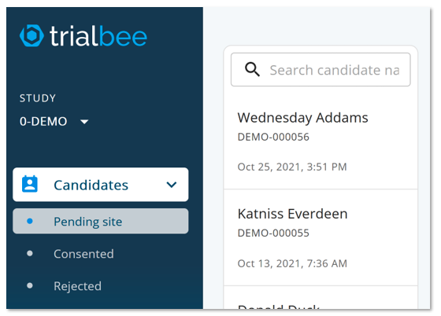441x316 pixels.
Task: Show Rejected candidates
Action: 77,286
